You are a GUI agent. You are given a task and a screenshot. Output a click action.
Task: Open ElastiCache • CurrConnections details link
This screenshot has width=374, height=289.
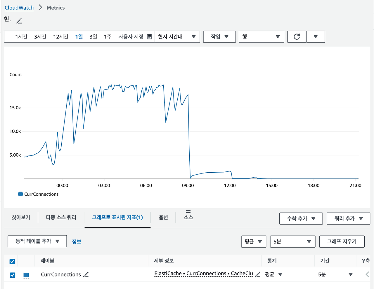click(204, 274)
